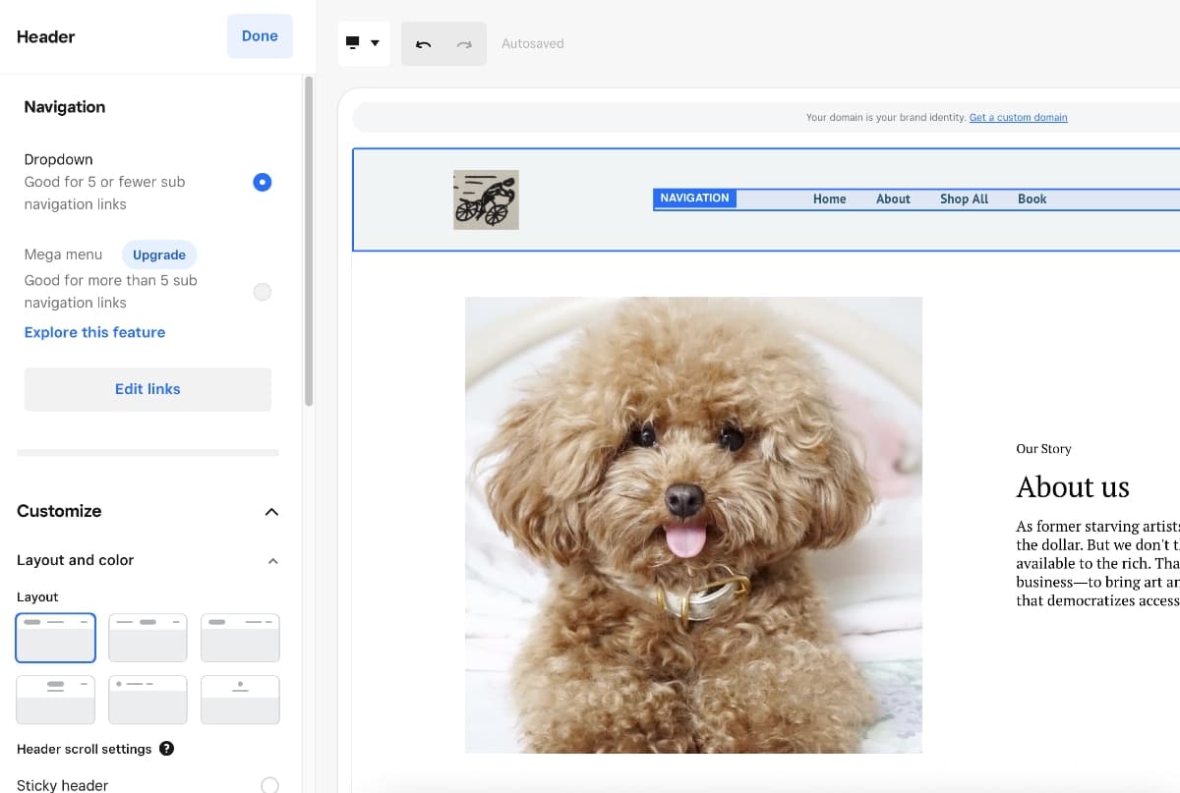Click the Upgrade badge
1180x793 pixels.
pyautogui.click(x=159, y=255)
